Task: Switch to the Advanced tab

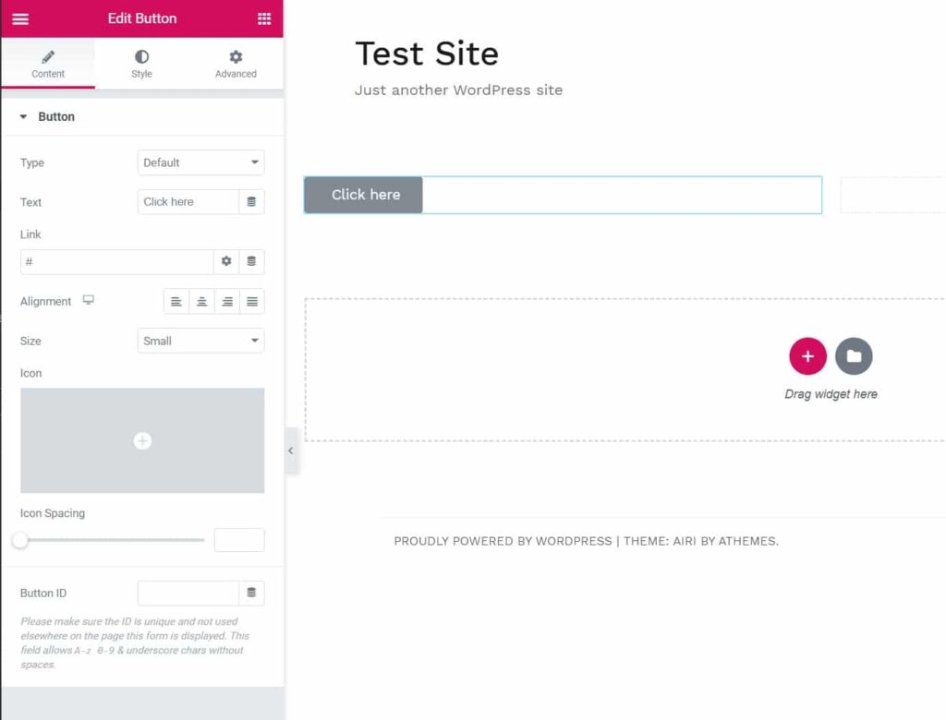Action: [x=236, y=64]
